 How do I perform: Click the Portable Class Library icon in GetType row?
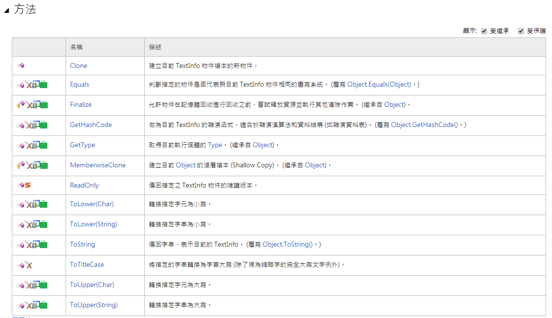[36, 145]
